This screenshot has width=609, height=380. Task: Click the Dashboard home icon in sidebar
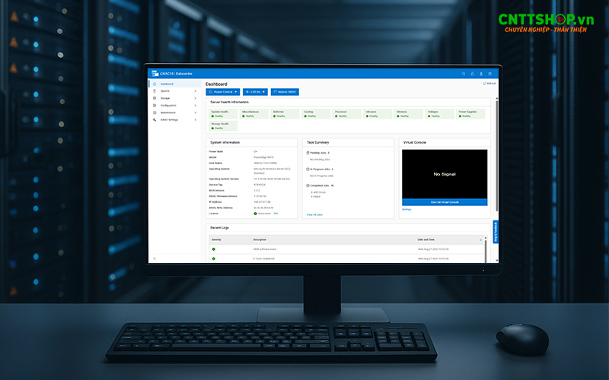point(155,84)
